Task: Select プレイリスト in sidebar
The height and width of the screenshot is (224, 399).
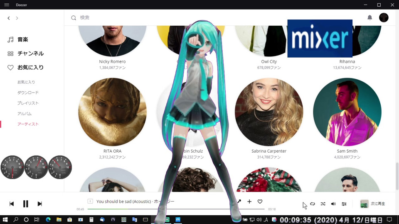Action: pyautogui.click(x=28, y=103)
